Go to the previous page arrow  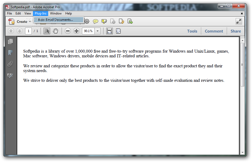coord(11,31)
